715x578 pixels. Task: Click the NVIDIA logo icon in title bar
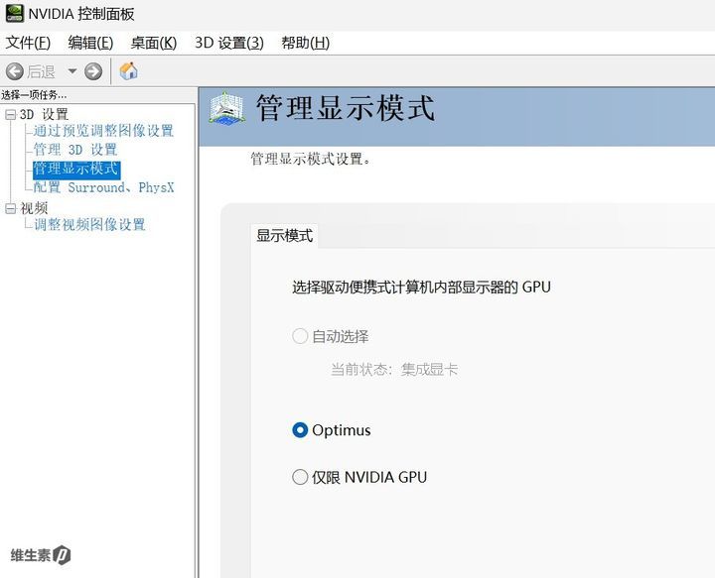click(15, 13)
